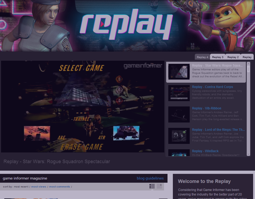Click the playlist scrollbar up arrow
Image resolution: width=255 pixels, height=199 pixels.
coord(248,64)
